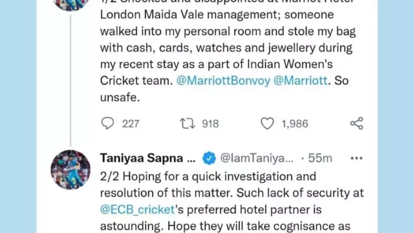The image size is (414, 233).
Task: Click the 55m timestamp
Action: [x=320, y=158]
